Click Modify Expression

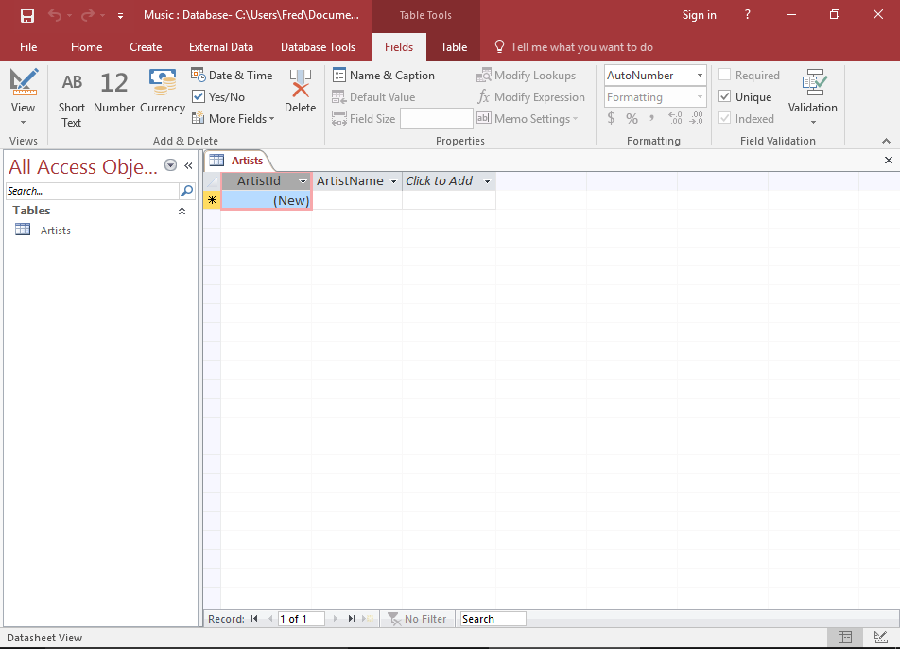click(531, 97)
